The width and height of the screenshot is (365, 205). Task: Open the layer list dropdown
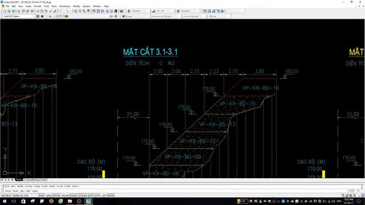(x=81, y=17)
